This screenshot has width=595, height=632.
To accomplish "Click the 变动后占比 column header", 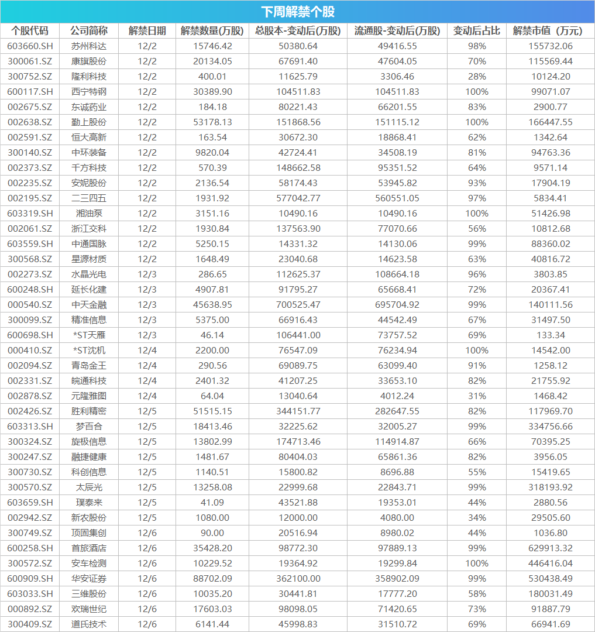I will tap(477, 31).
